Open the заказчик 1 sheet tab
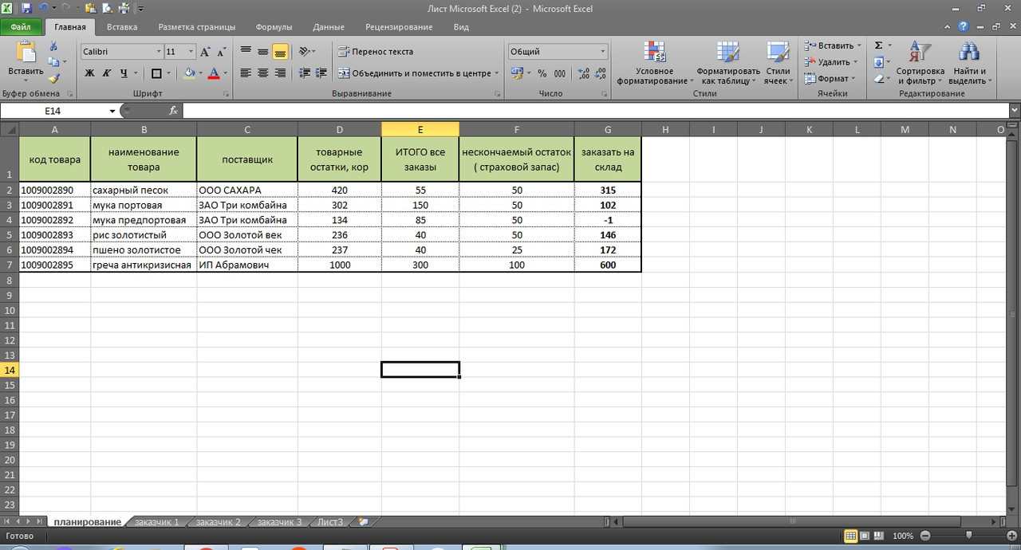The image size is (1021, 550). (x=156, y=521)
